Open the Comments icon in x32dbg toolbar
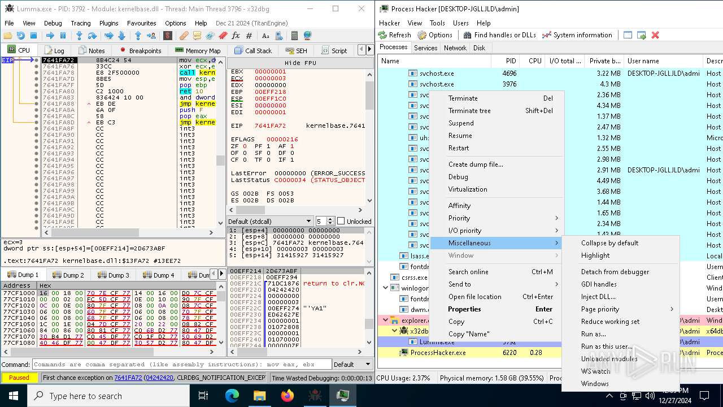The image size is (723, 407). (197, 36)
